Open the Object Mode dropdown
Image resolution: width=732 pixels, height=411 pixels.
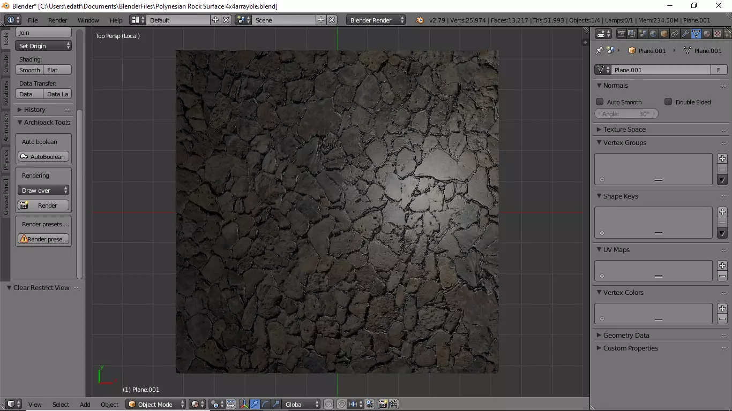pyautogui.click(x=156, y=405)
